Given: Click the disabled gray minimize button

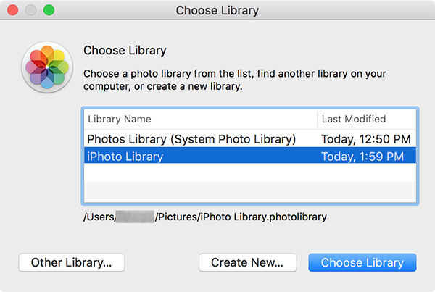Looking at the screenshot, I should click(30, 10).
